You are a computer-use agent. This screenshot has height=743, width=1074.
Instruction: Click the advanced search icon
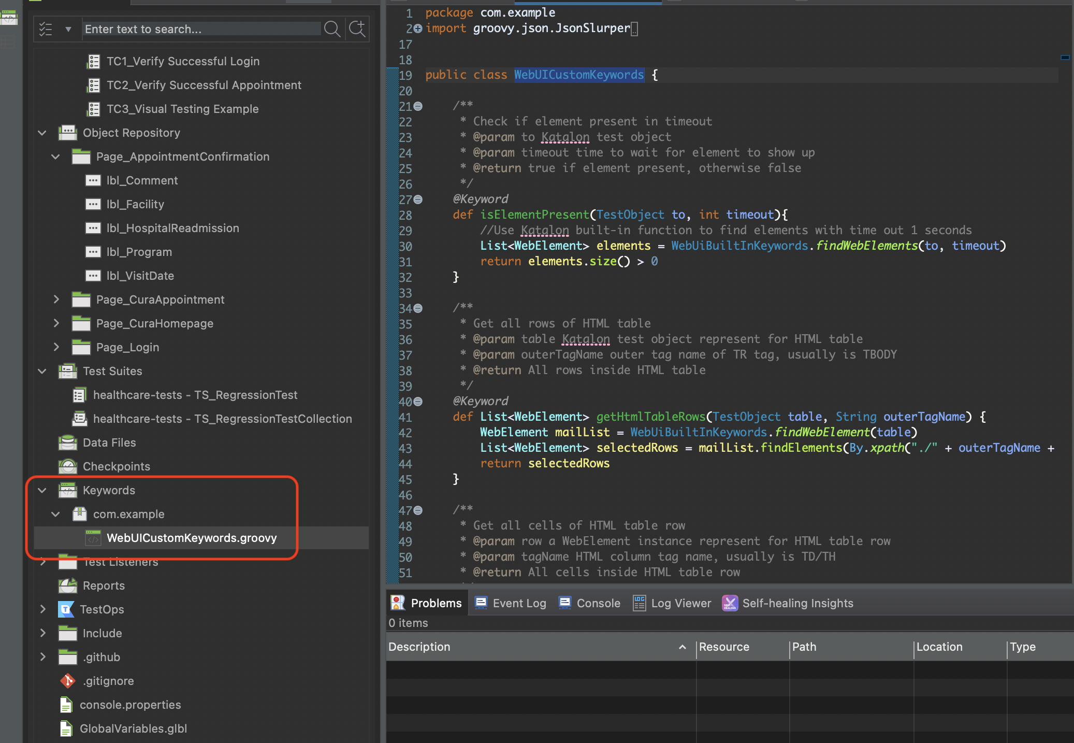click(357, 29)
